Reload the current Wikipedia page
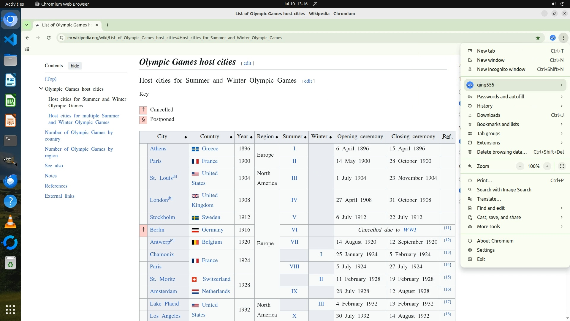 point(49,38)
